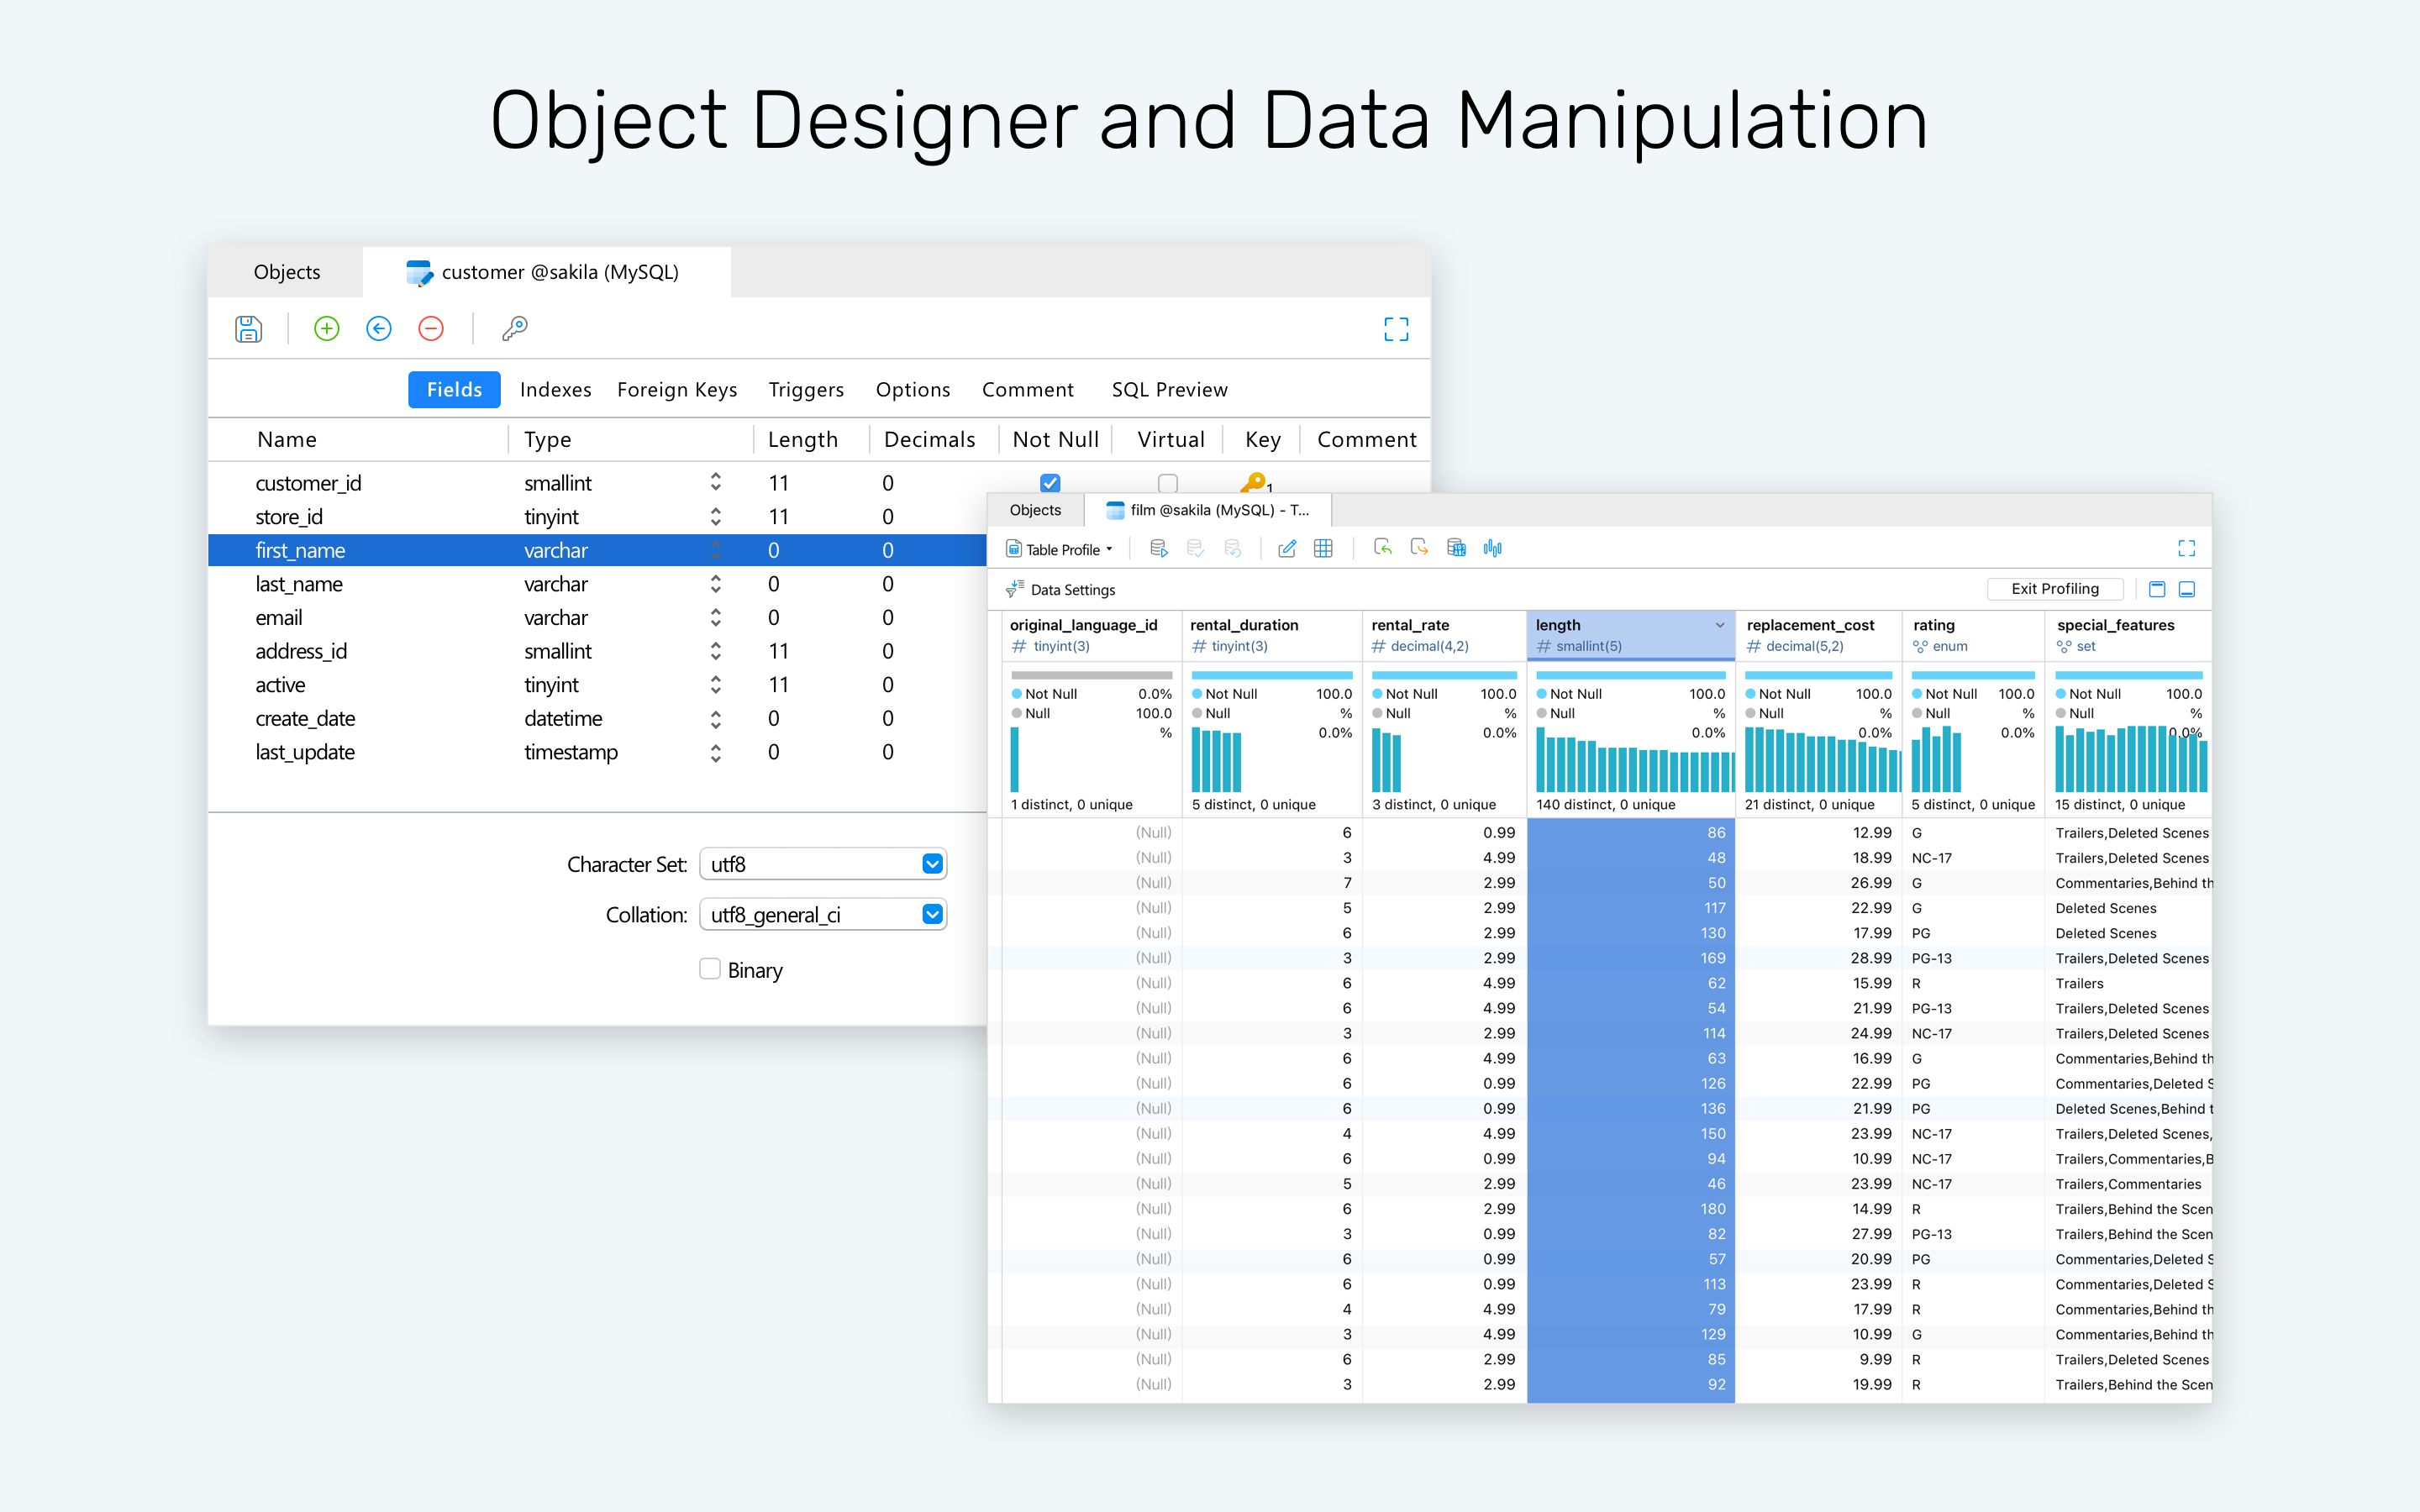Image resolution: width=2420 pixels, height=1512 pixels.
Task: Click the Exit Profiling button
Action: click(x=2054, y=589)
